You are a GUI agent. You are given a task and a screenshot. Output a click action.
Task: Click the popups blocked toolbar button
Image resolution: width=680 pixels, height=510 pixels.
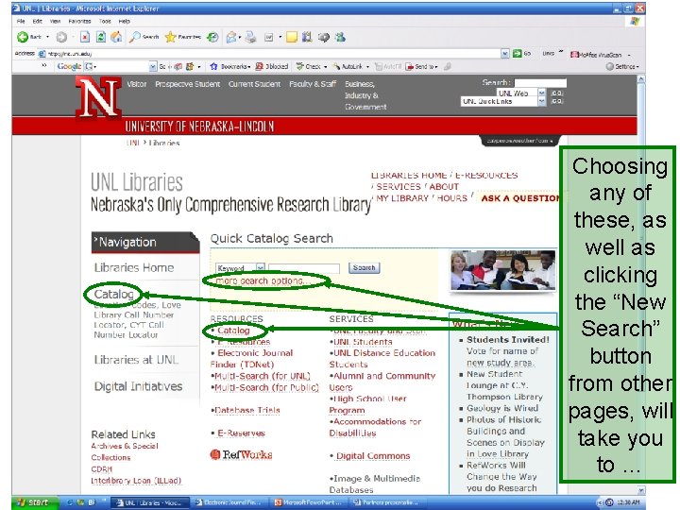(x=272, y=66)
